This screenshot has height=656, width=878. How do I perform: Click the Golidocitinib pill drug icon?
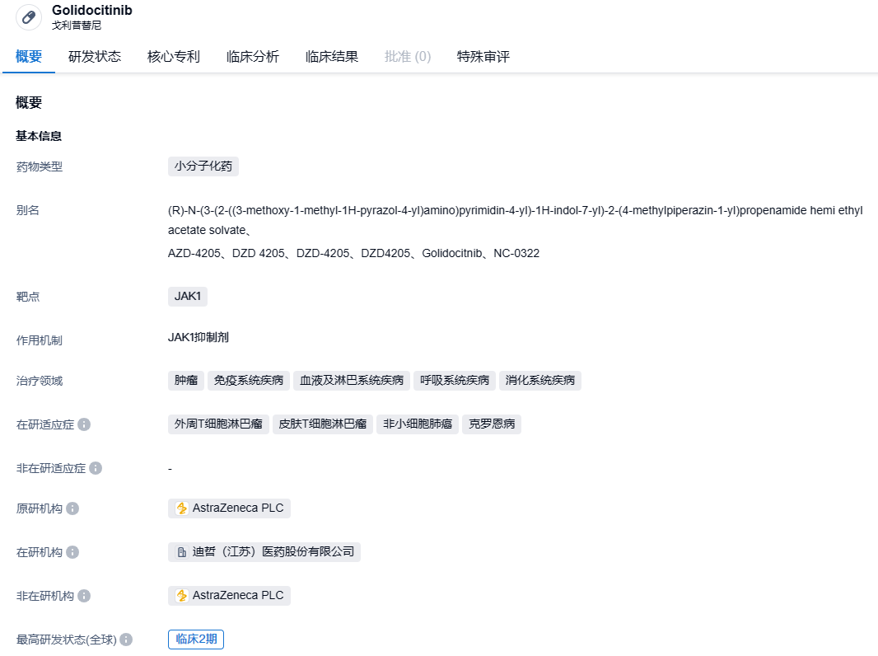point(29,17)
